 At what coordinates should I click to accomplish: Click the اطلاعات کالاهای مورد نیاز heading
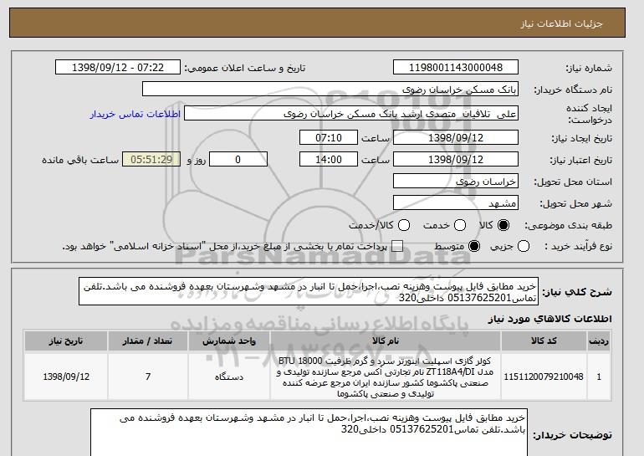[549, 319]
